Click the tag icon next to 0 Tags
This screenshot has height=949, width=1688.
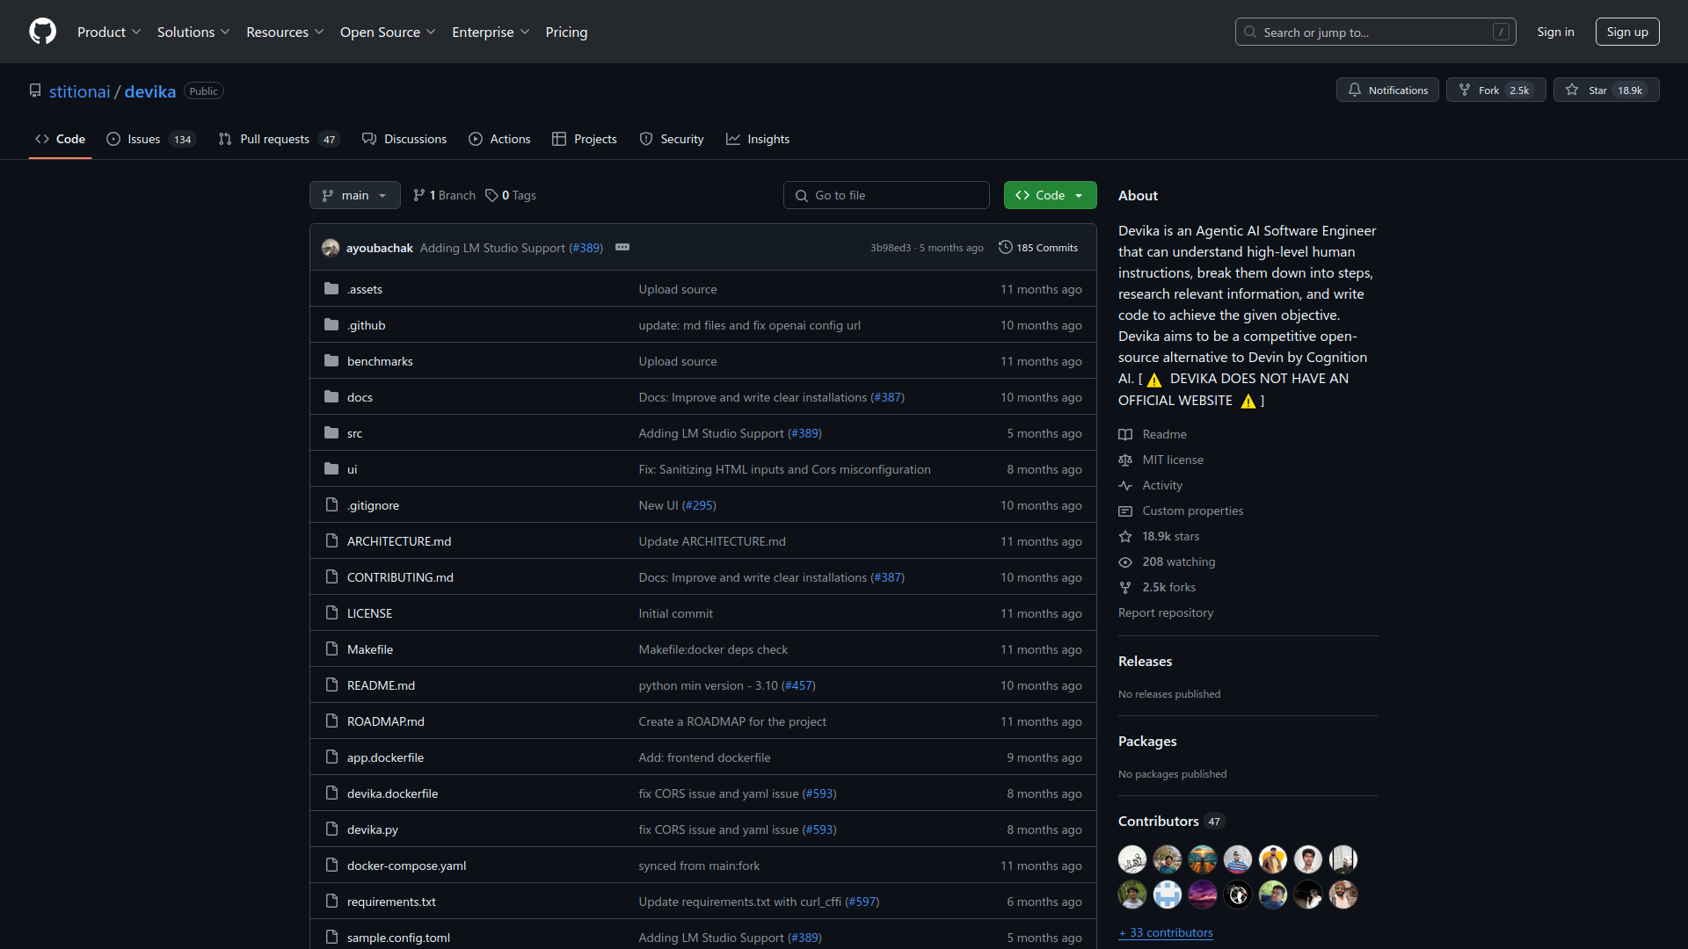tap(491, 195)
